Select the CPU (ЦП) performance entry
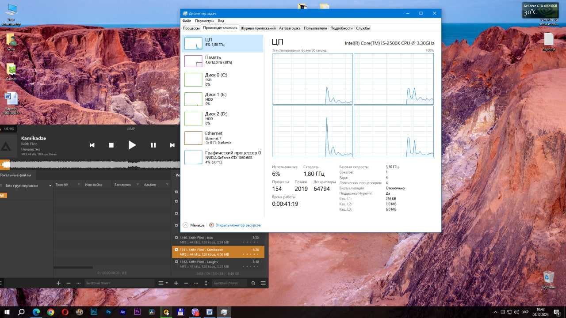This screenshot has width=566, height=318. tap(223, 43)
